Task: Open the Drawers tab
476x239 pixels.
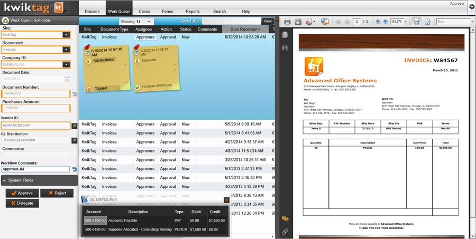Action: (x=92, y=12)
